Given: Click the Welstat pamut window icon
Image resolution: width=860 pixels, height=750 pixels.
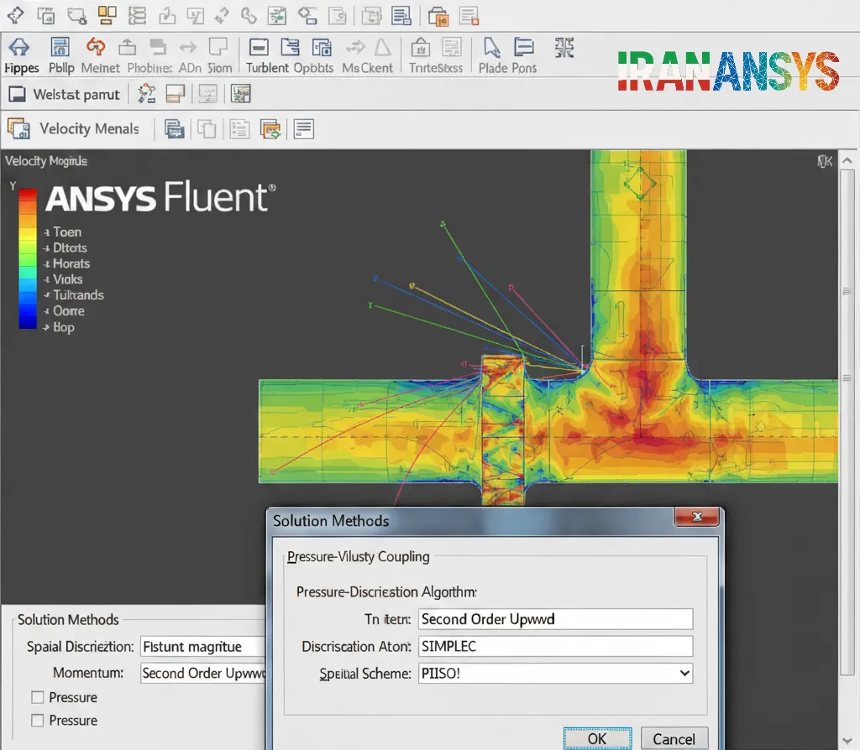Looking at the screenshot, I should tap(17, 95).
